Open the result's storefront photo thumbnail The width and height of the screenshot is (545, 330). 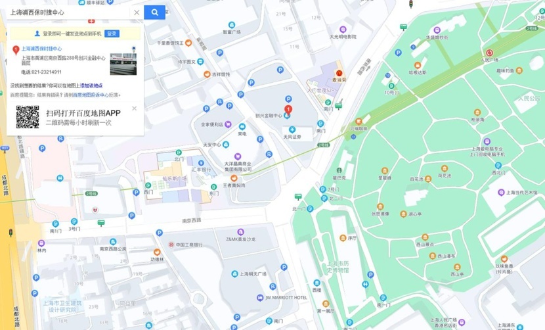pos(123,64)
